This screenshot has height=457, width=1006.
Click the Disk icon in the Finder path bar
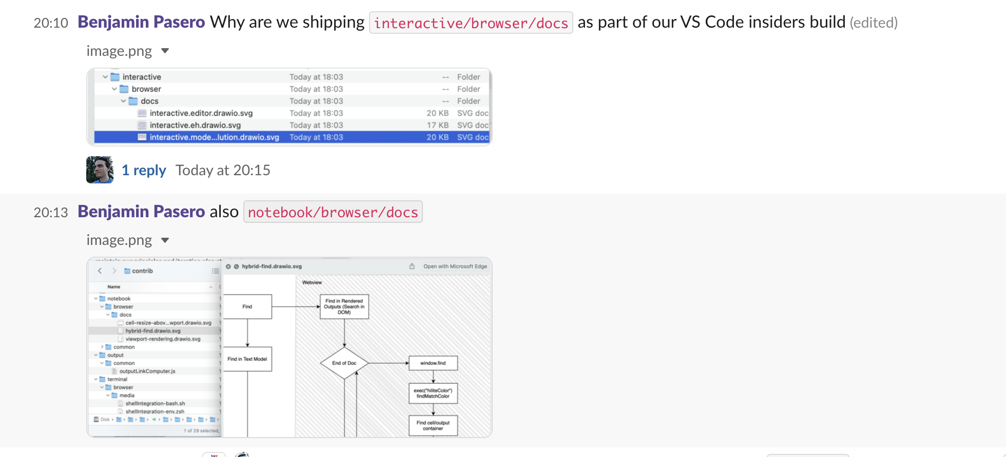[96, 420]
